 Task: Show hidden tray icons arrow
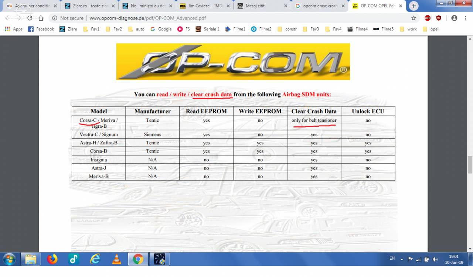tap(402, 259)
